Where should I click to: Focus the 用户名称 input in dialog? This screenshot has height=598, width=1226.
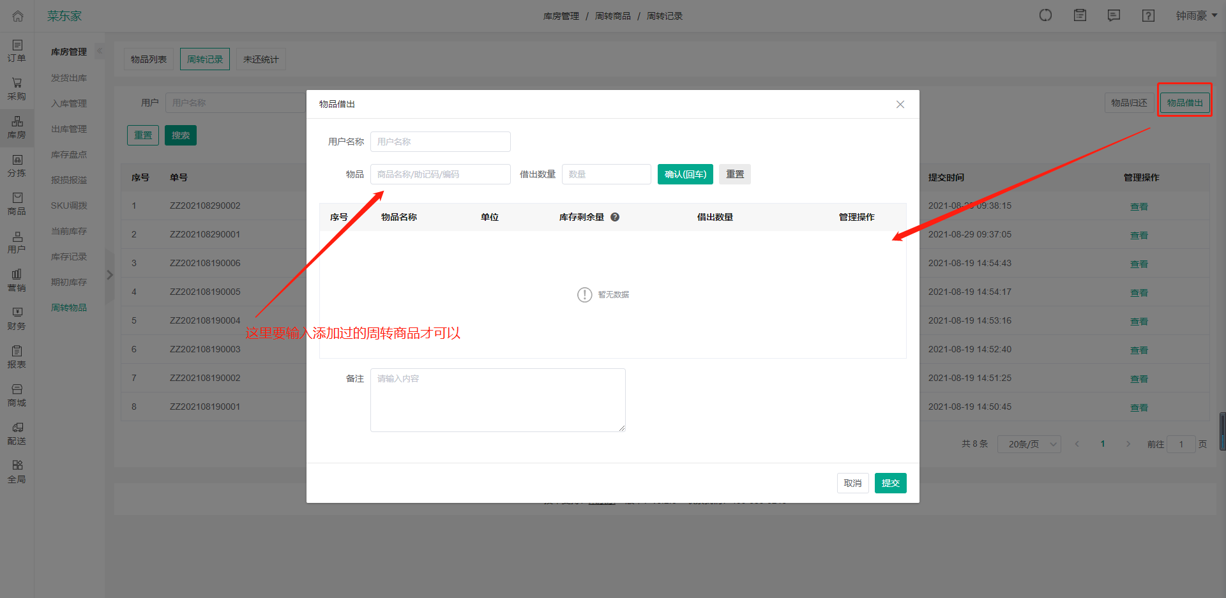[x=440, y=142]
